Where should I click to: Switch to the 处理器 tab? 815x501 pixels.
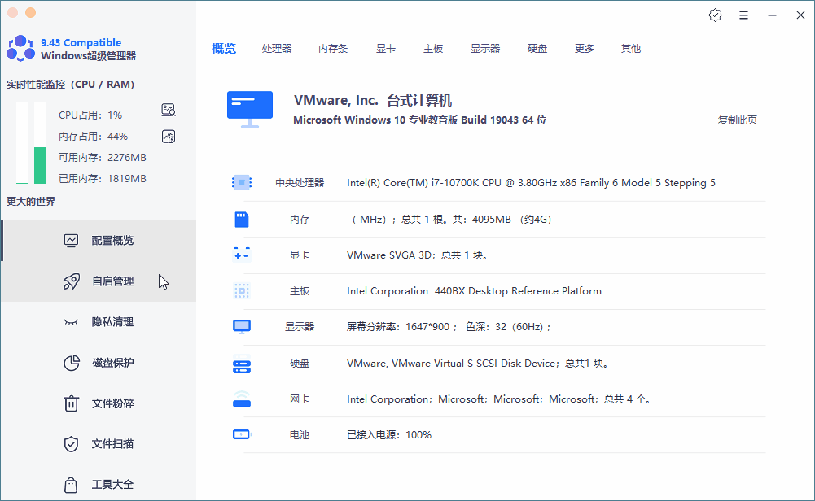click(277, 48)
